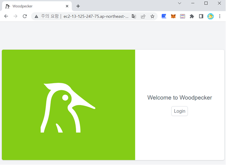Click the browser forward arrow
Viewport: 226px width, 165px height.
[15, 16]
